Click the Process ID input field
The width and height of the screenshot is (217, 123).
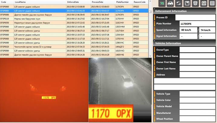195,17
